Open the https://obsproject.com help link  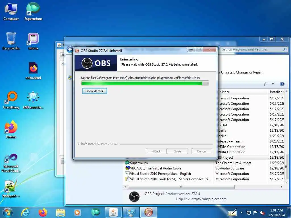[x=209, y=199]
